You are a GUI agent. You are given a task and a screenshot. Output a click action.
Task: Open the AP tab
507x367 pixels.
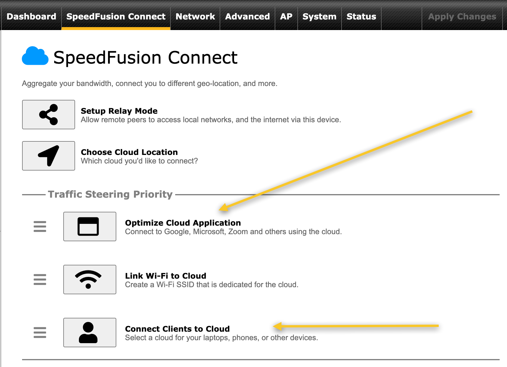286,16
